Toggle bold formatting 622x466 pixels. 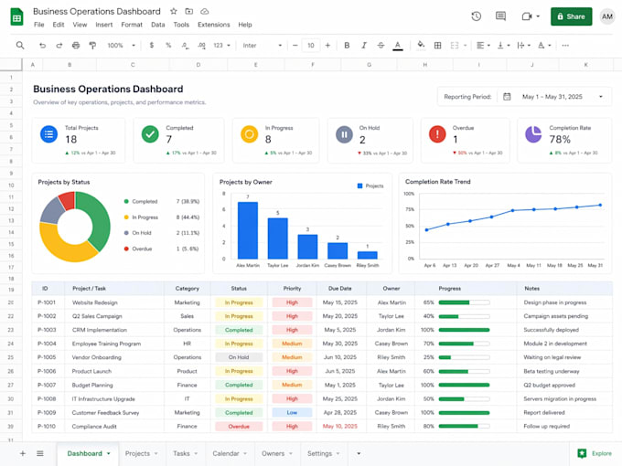point(347,45)
